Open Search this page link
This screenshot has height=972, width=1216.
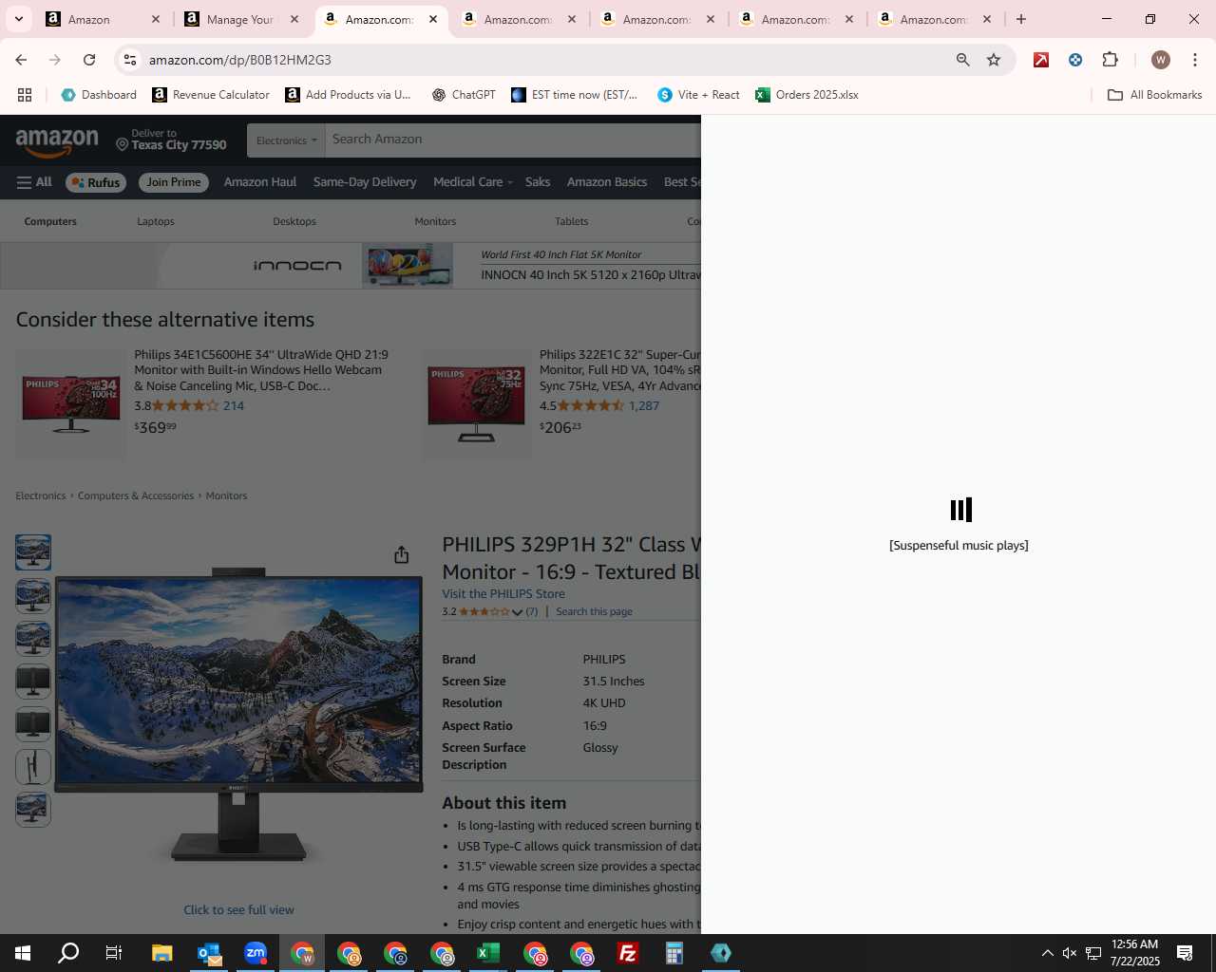(594, 611)
